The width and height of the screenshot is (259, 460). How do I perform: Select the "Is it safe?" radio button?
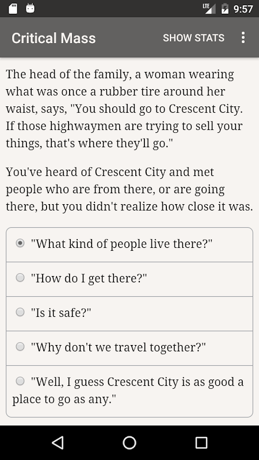[20, 312]
